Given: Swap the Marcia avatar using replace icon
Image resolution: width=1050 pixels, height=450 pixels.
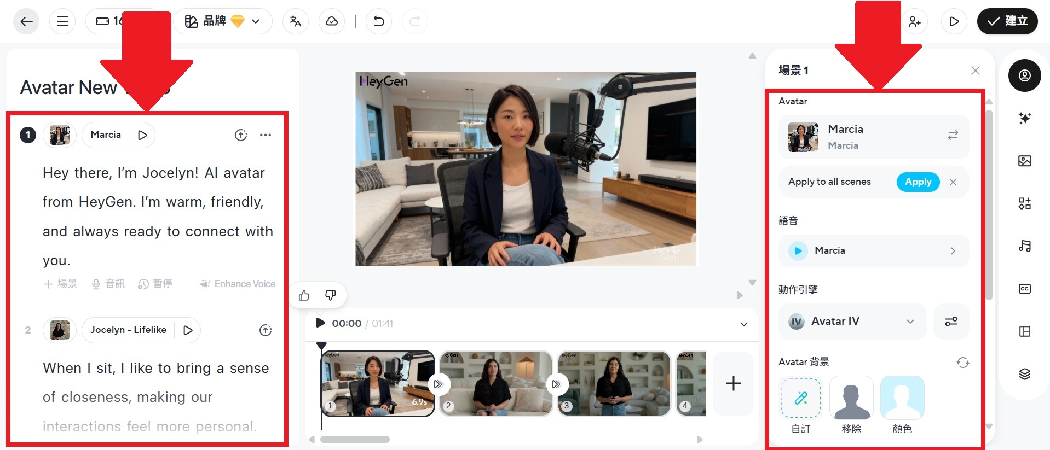Looking at the screenshot, I should pos(953,136).
